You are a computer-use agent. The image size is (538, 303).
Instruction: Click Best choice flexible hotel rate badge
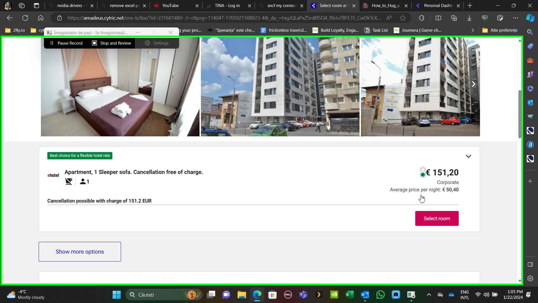point(80,155)
